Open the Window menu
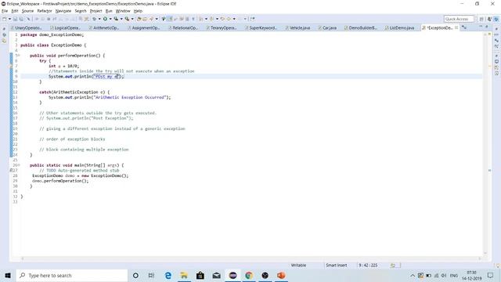501x282 pixels. 123,11
